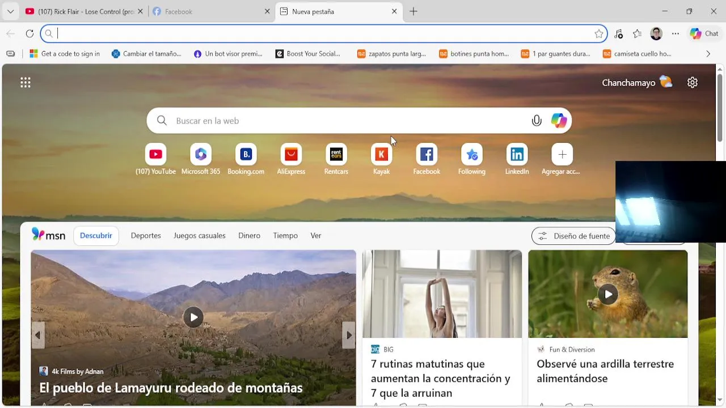Open the '4k Films by Adnan' publisher
This screenshot has width=726, height=408.
[x=71, y=371]
